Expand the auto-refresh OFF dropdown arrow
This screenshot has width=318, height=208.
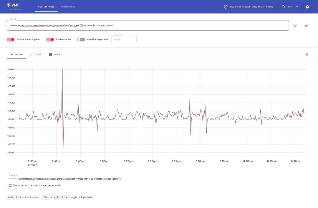[297, 7]
